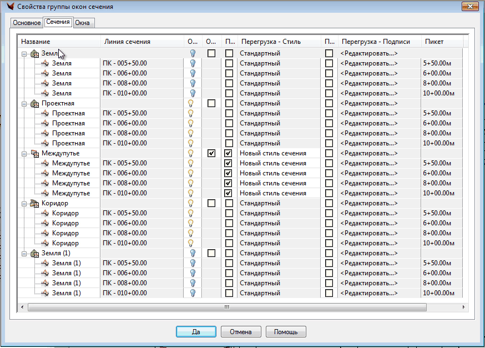Click the Отмена button
The width and height of the screenshot is (485, 348).
[241, 332]
